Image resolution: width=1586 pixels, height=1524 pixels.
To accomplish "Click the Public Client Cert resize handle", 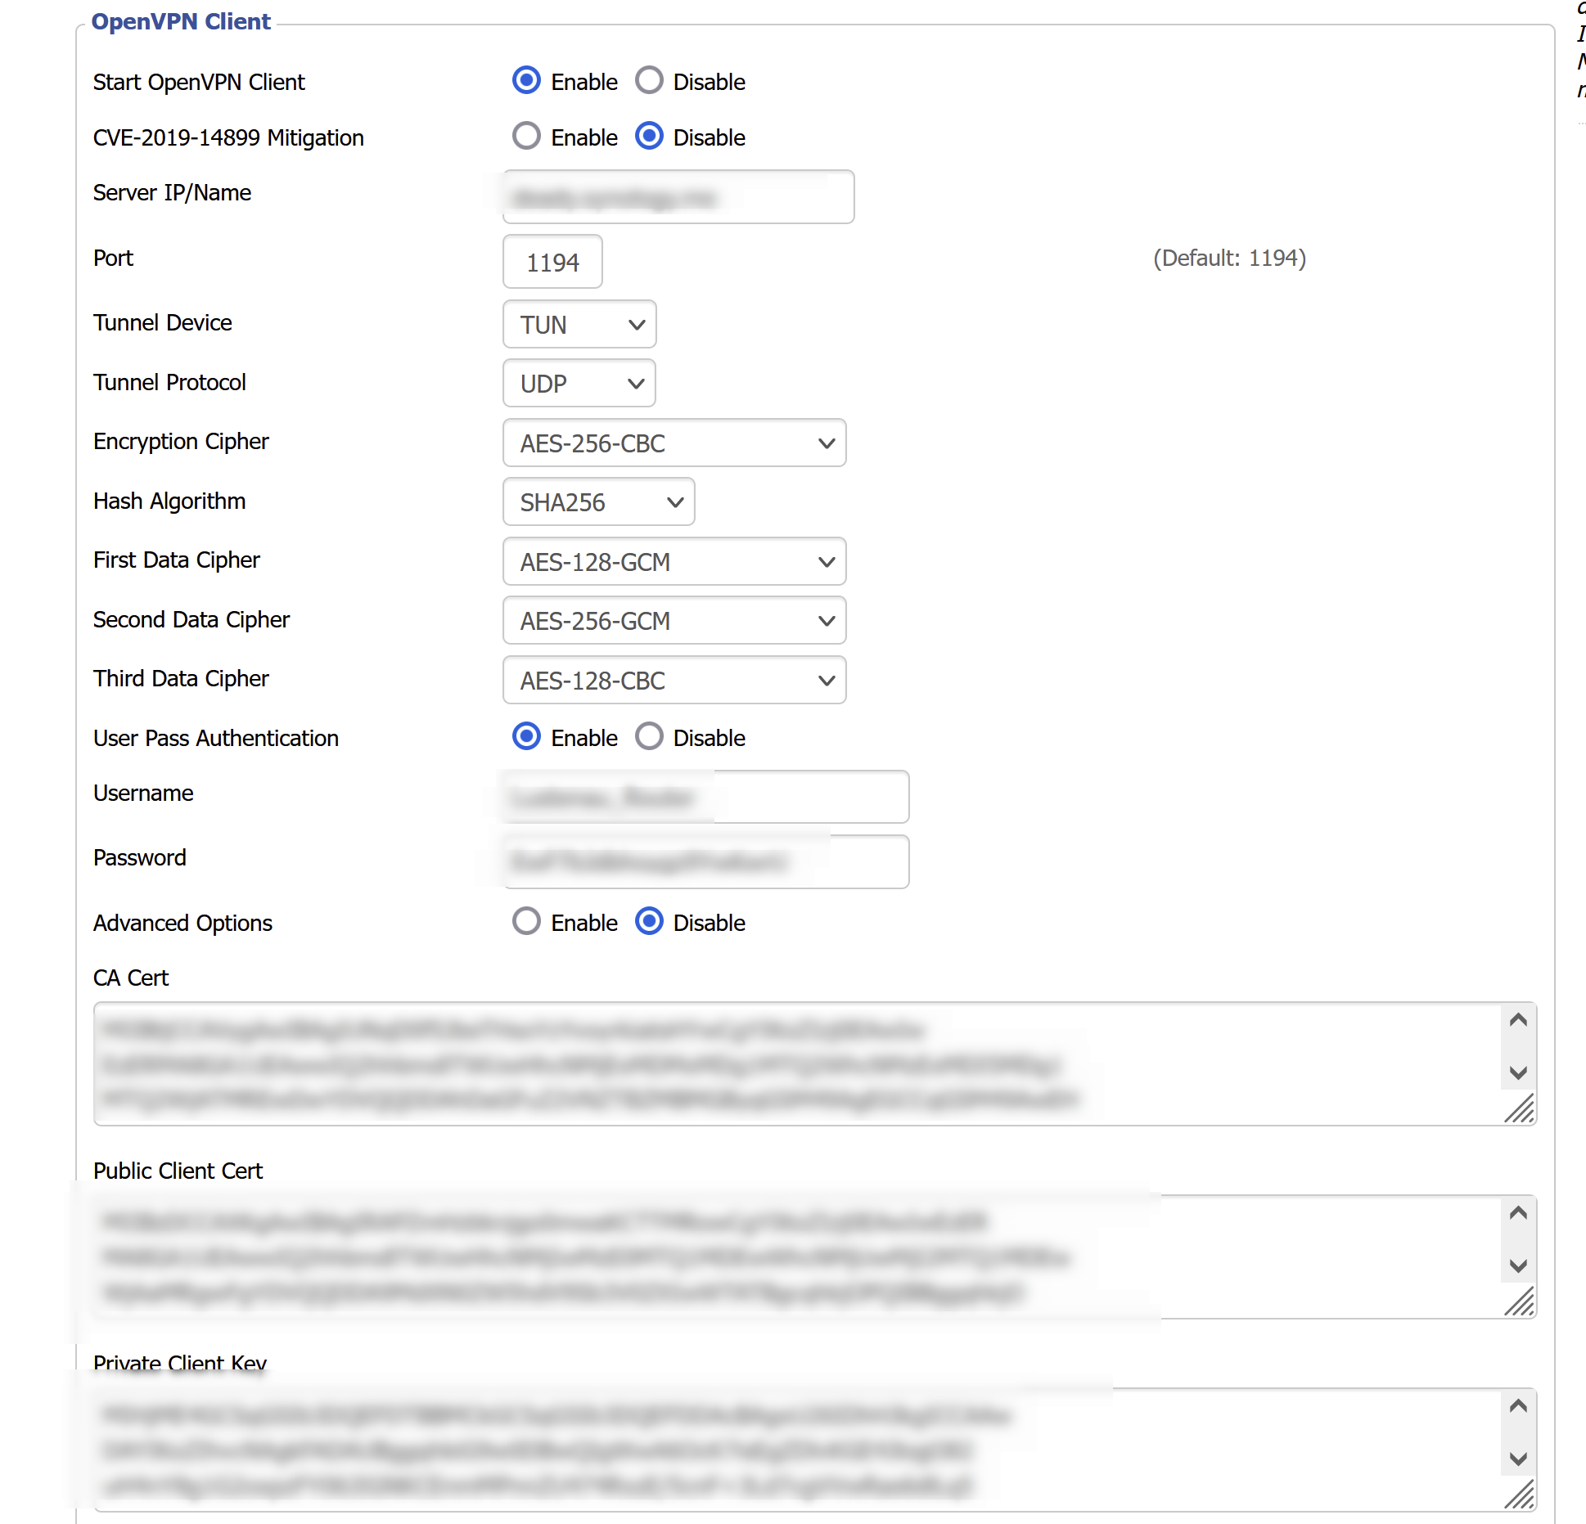I will pyautogui.click(x=1520, y=1301).
